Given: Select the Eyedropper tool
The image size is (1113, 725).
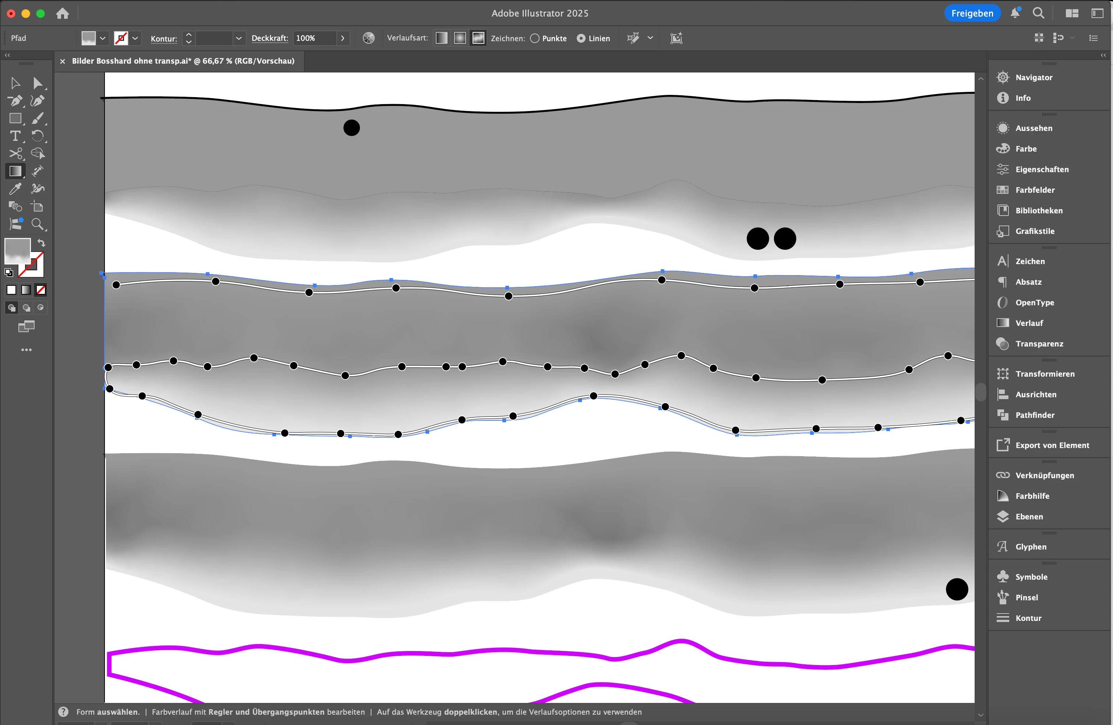Looking at the screenshot, I should [x=15, y=189].
